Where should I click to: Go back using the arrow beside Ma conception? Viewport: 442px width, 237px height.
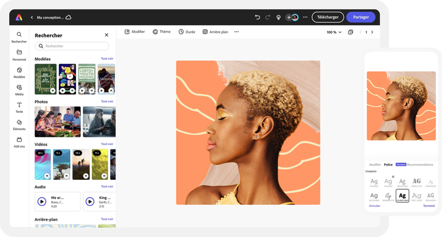tap(32, 18)
